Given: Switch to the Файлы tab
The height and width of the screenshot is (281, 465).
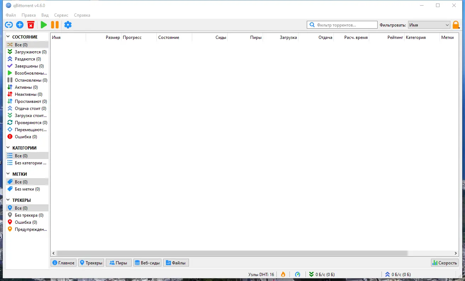Looking at the screenshot, I should [176, 263].
